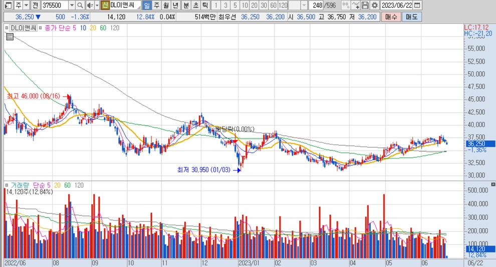Select the 5 interval button
496x267 pixels.
[235, 5]
